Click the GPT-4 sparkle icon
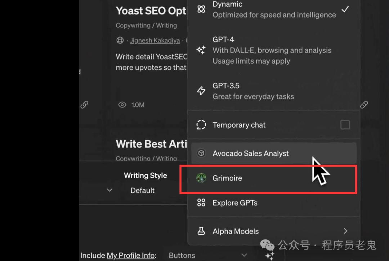389x261 pixels. click(x=201, y=50)
